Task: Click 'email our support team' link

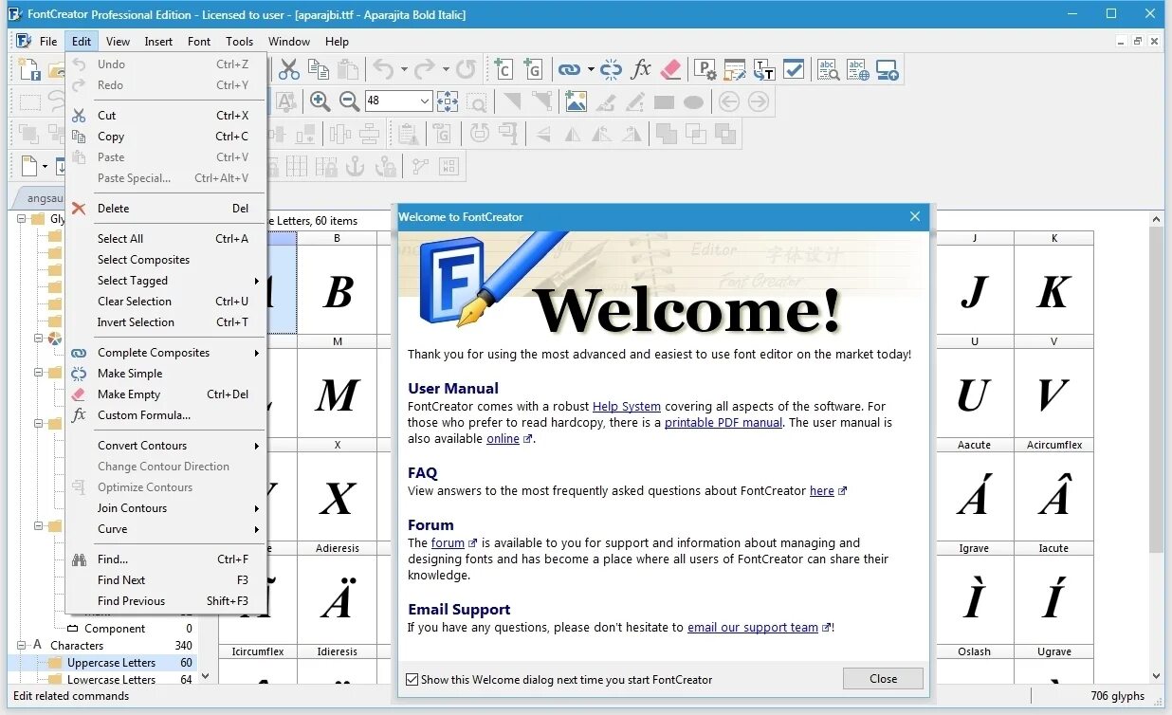Action: click(x=753, y=627)
